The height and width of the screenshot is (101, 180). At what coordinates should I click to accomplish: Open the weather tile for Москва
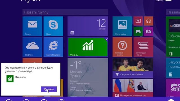(88, 77)
